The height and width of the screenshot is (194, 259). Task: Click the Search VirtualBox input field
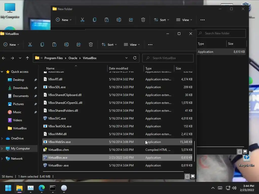coord(168,58)
